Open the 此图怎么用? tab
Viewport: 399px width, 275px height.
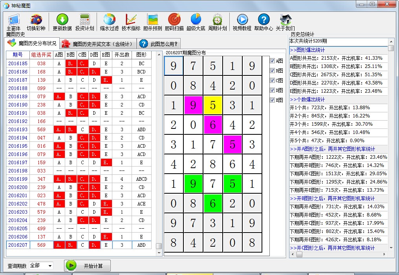159,44
